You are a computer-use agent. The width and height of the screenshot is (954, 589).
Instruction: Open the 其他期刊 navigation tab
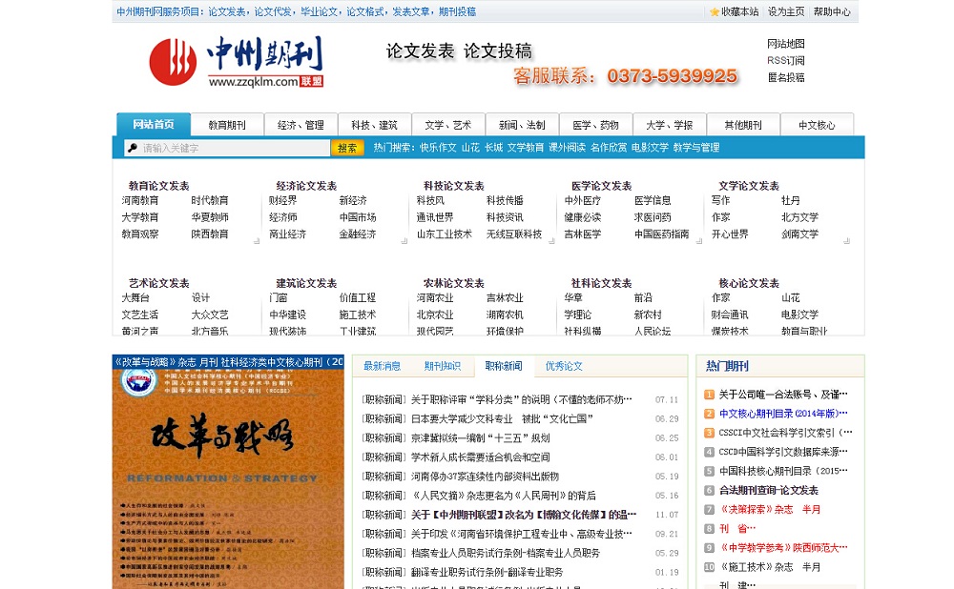point(743,125)
